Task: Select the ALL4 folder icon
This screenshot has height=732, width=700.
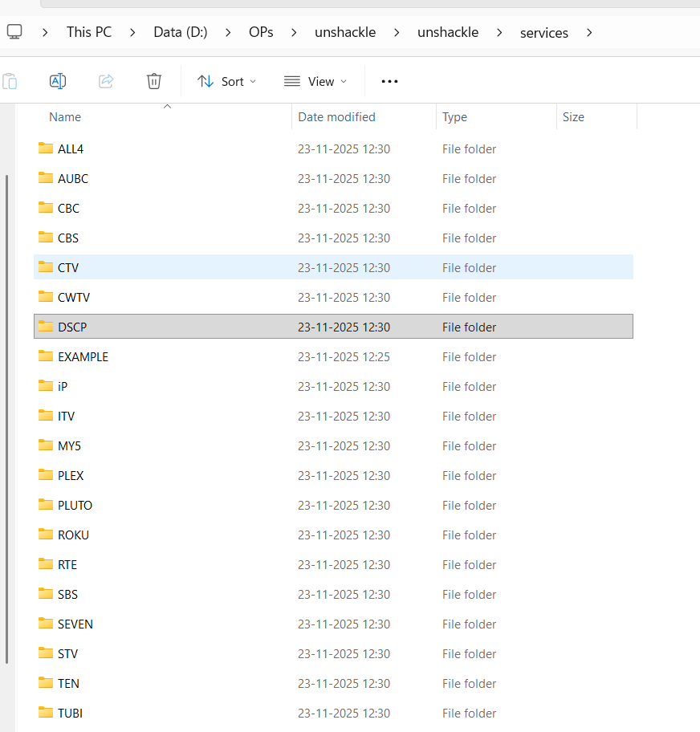Action: [46, 148]
